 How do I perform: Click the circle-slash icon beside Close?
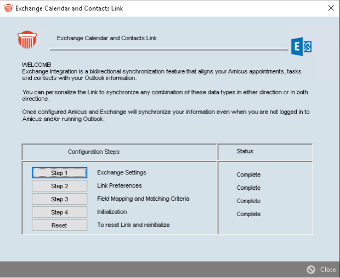pyautogui.click(x=311, y=270)
